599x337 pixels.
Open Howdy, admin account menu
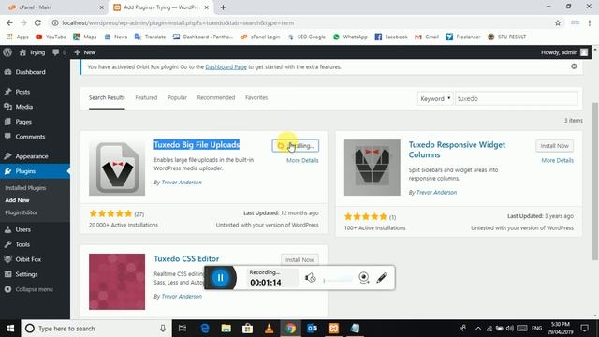point(563,52)
